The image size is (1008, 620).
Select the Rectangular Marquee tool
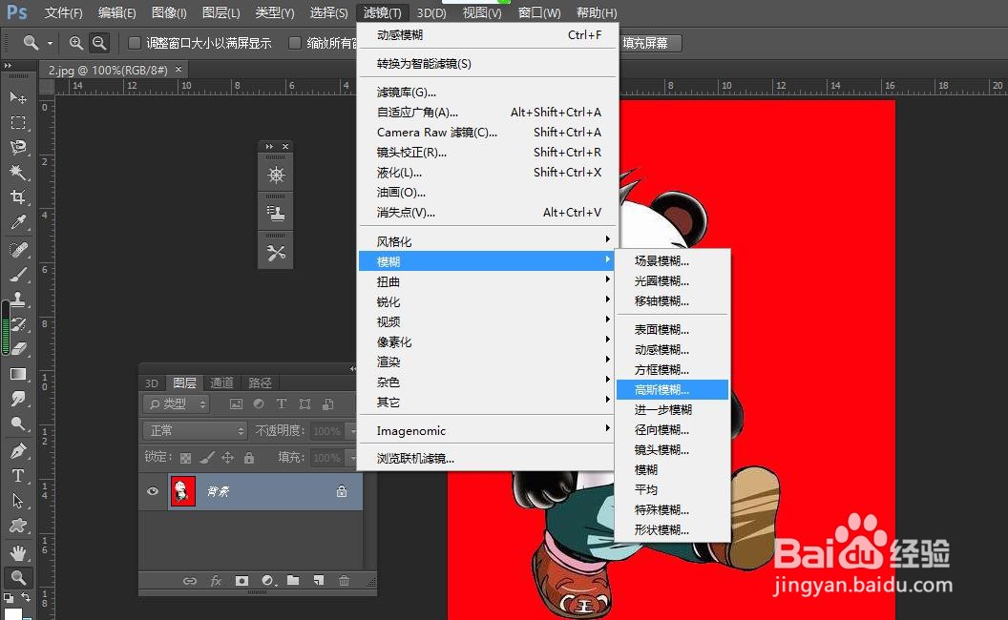pyautogui.click(x=18, y=123)
